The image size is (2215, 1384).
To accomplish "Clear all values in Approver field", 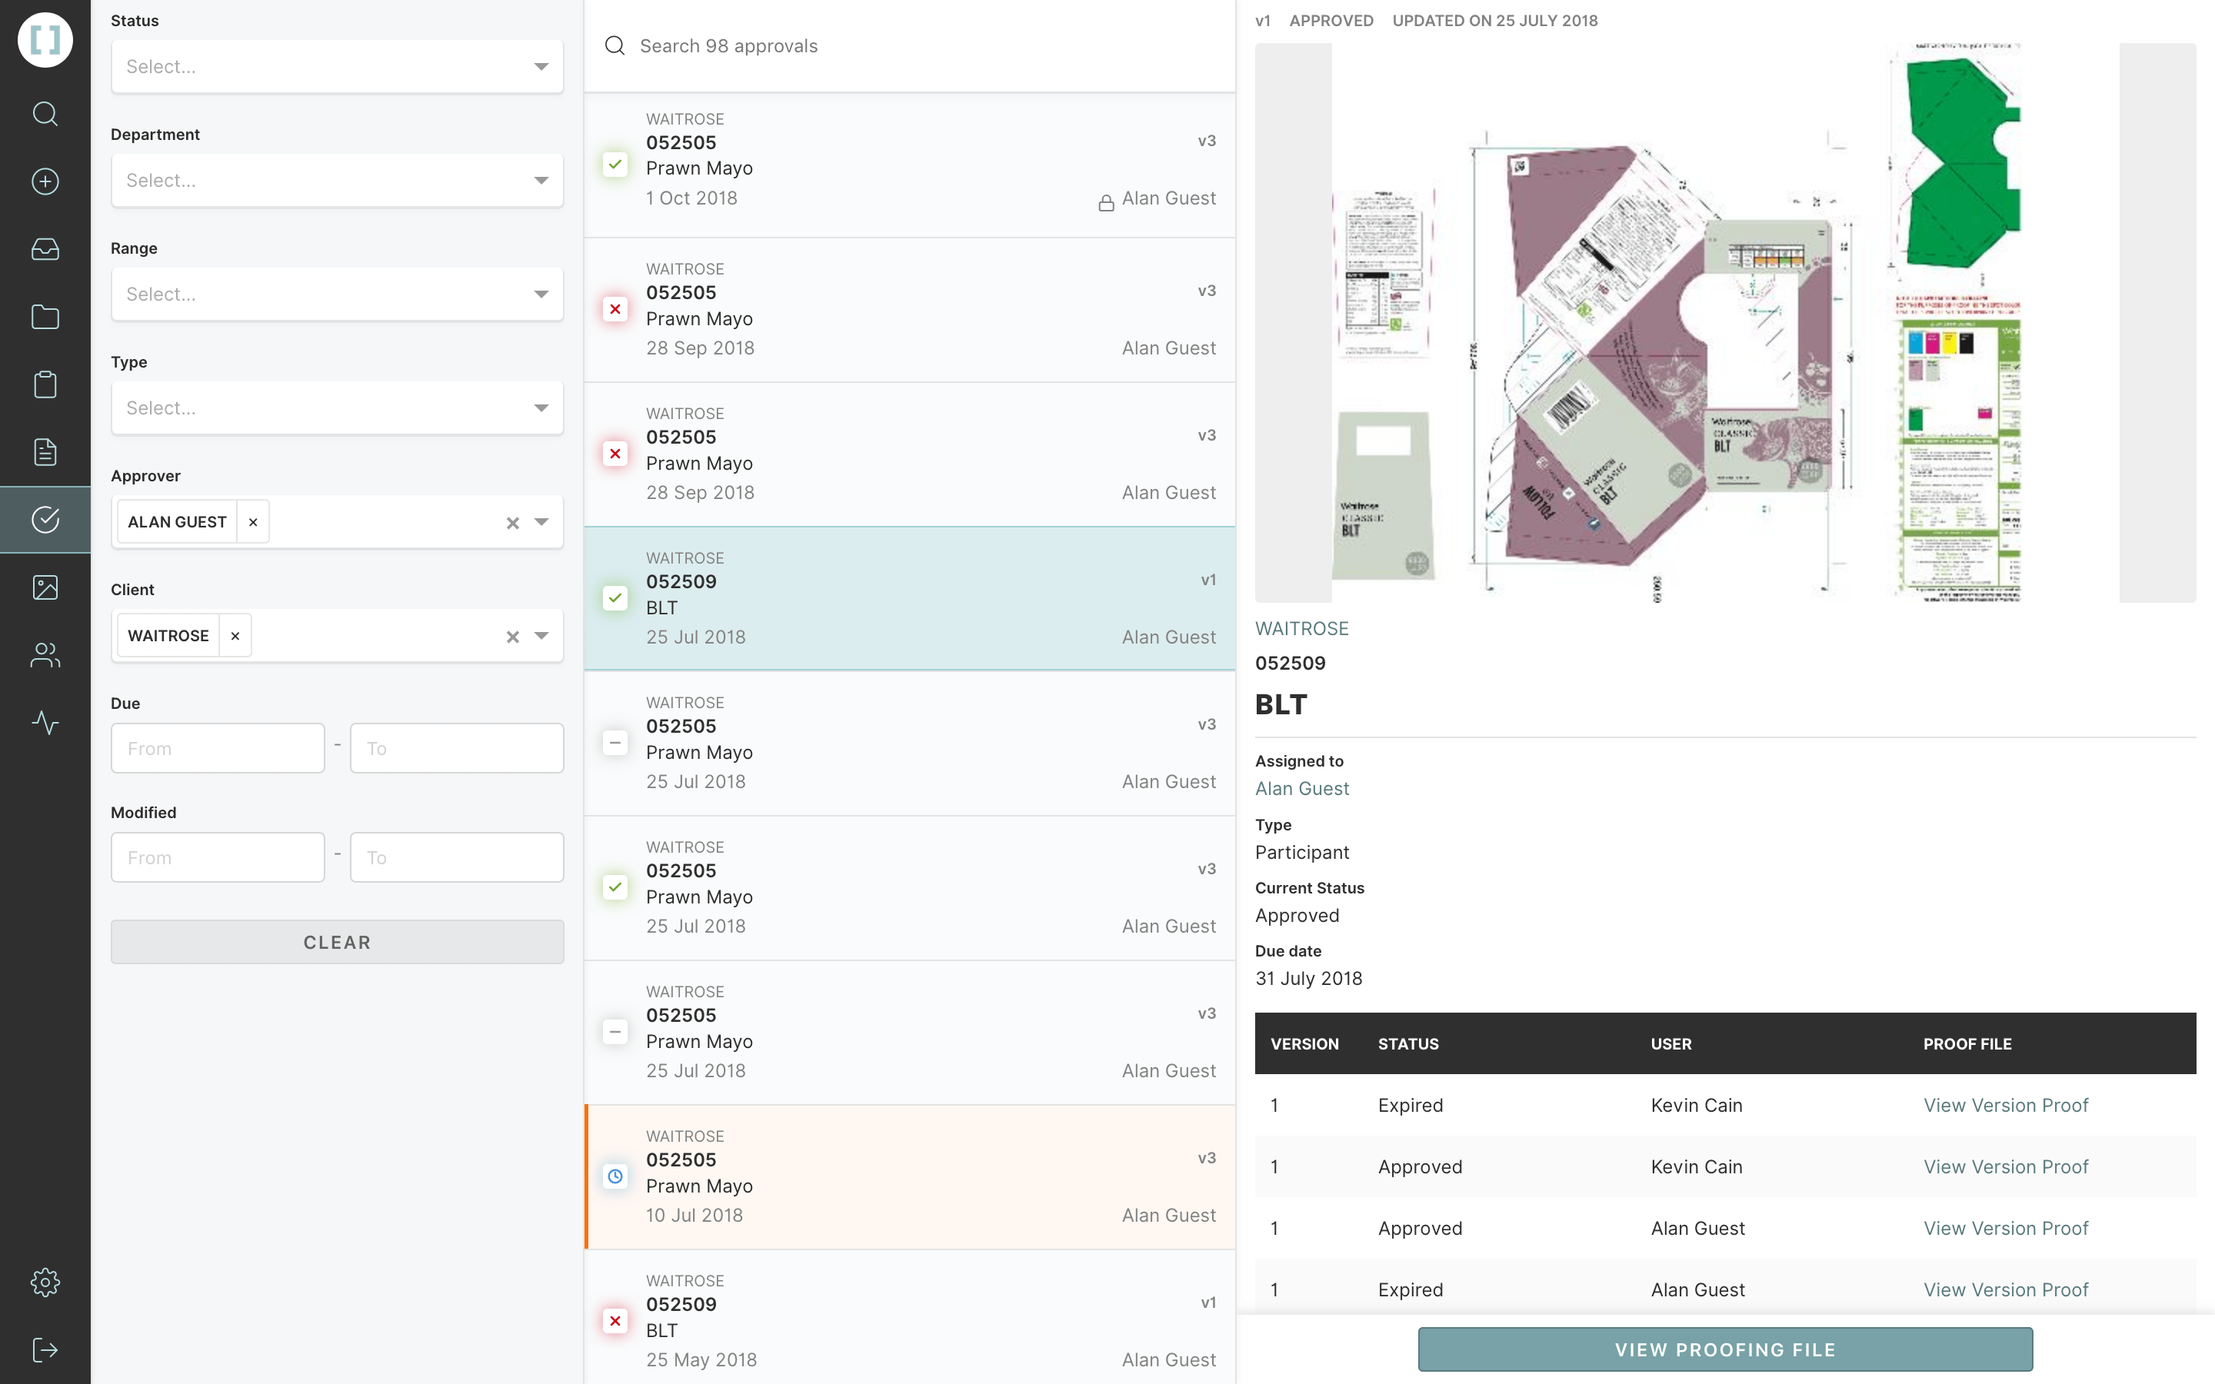I will [512, 523].
